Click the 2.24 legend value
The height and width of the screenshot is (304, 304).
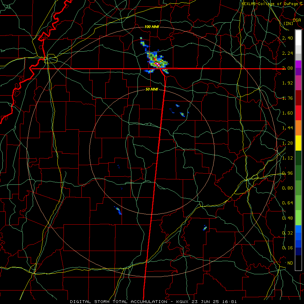click(x=287, y=53)
